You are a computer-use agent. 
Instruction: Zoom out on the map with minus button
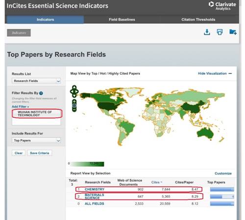[x=74, y=110]
